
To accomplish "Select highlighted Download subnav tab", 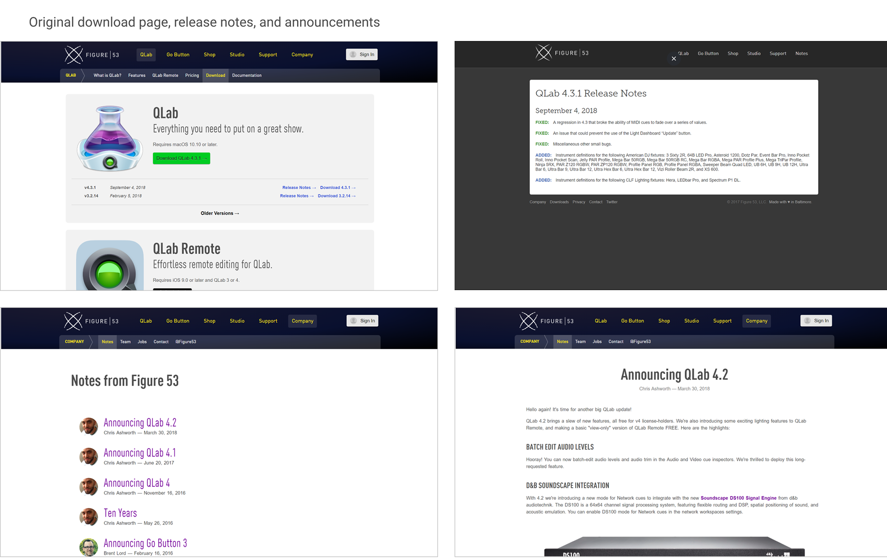I will [216, 75].
